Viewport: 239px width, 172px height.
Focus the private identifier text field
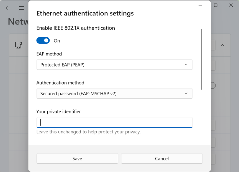coord(114,123)
